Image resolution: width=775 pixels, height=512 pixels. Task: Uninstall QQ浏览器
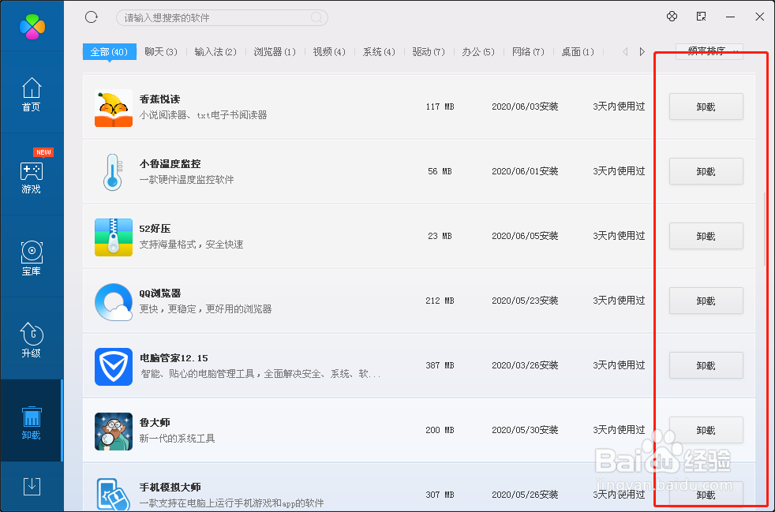click(x=706, y=301)
